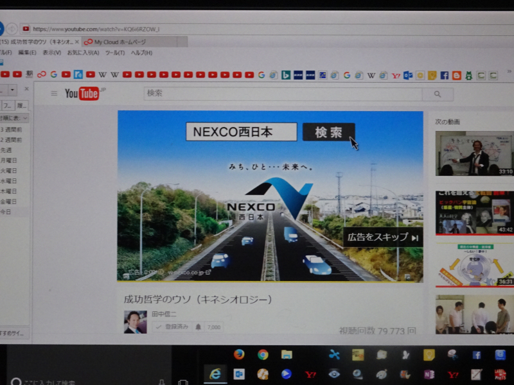Expand the 金曜日 history group
Image resolution: width=514 pixels, height=385 pixels.
(x=8, y=201)
